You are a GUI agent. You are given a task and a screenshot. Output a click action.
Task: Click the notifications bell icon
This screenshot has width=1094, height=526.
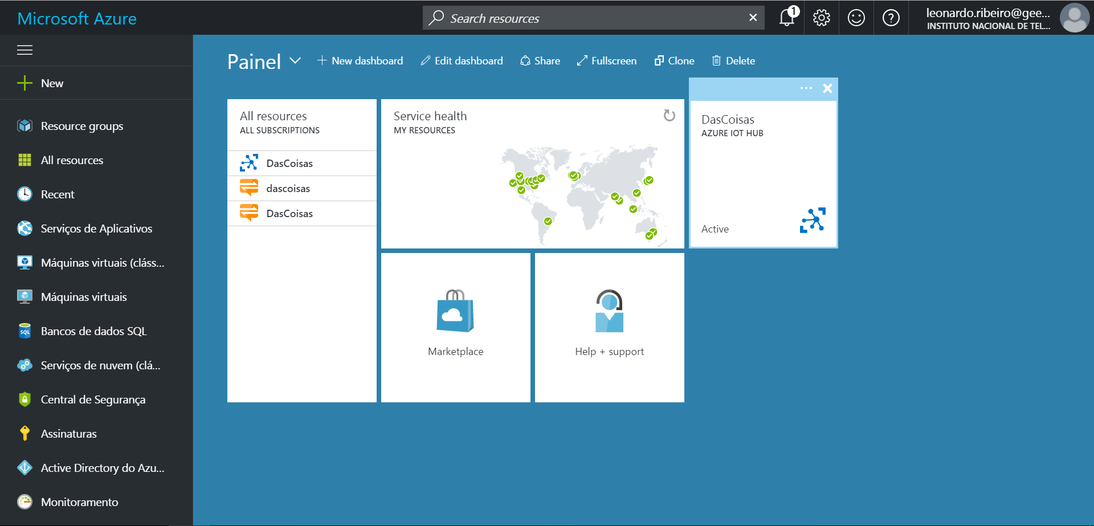[x=786, y=18]
